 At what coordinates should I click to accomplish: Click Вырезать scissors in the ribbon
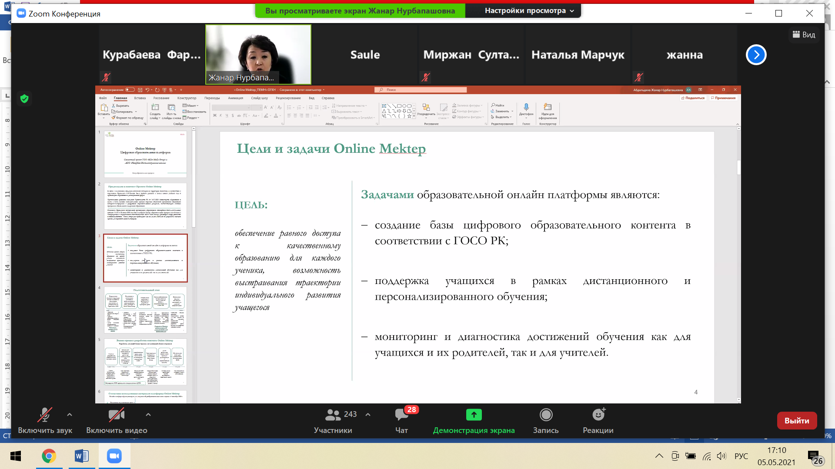click(120, 106)
